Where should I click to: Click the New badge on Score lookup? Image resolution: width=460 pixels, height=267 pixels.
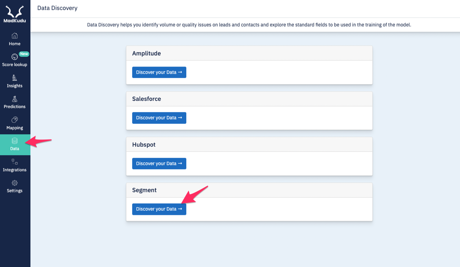click(24, 54)
